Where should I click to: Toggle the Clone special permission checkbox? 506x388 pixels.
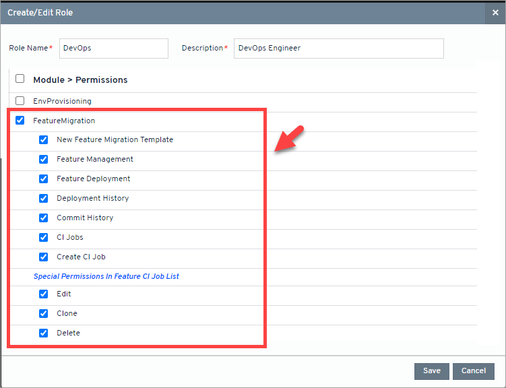pyautogui.click(x=44, y=314)
